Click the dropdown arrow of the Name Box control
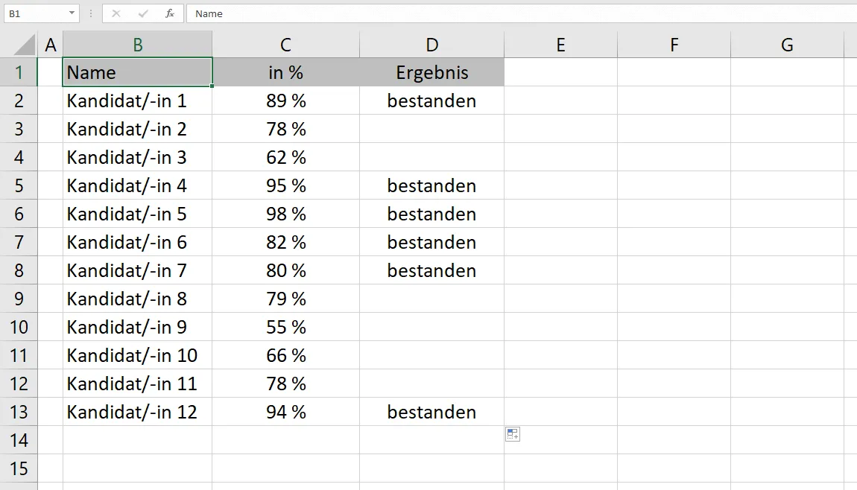 73,13
